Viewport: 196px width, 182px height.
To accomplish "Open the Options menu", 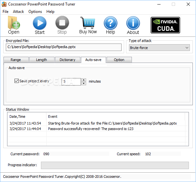I will [35, 12].
